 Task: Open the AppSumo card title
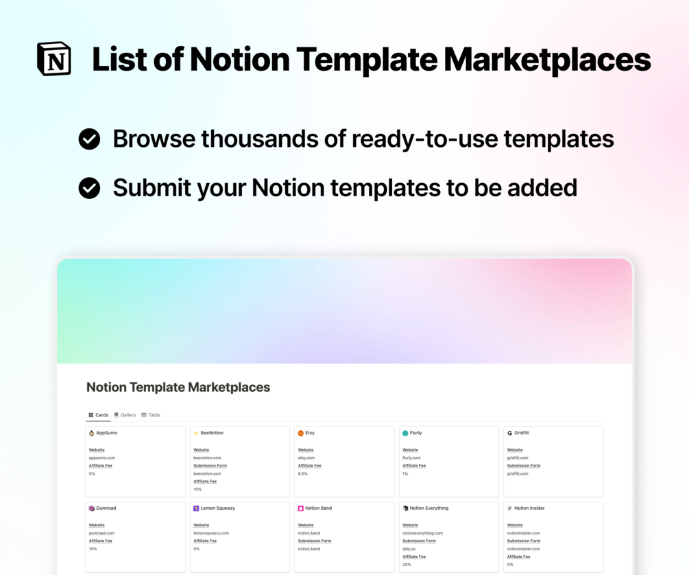tap(107, 433)
